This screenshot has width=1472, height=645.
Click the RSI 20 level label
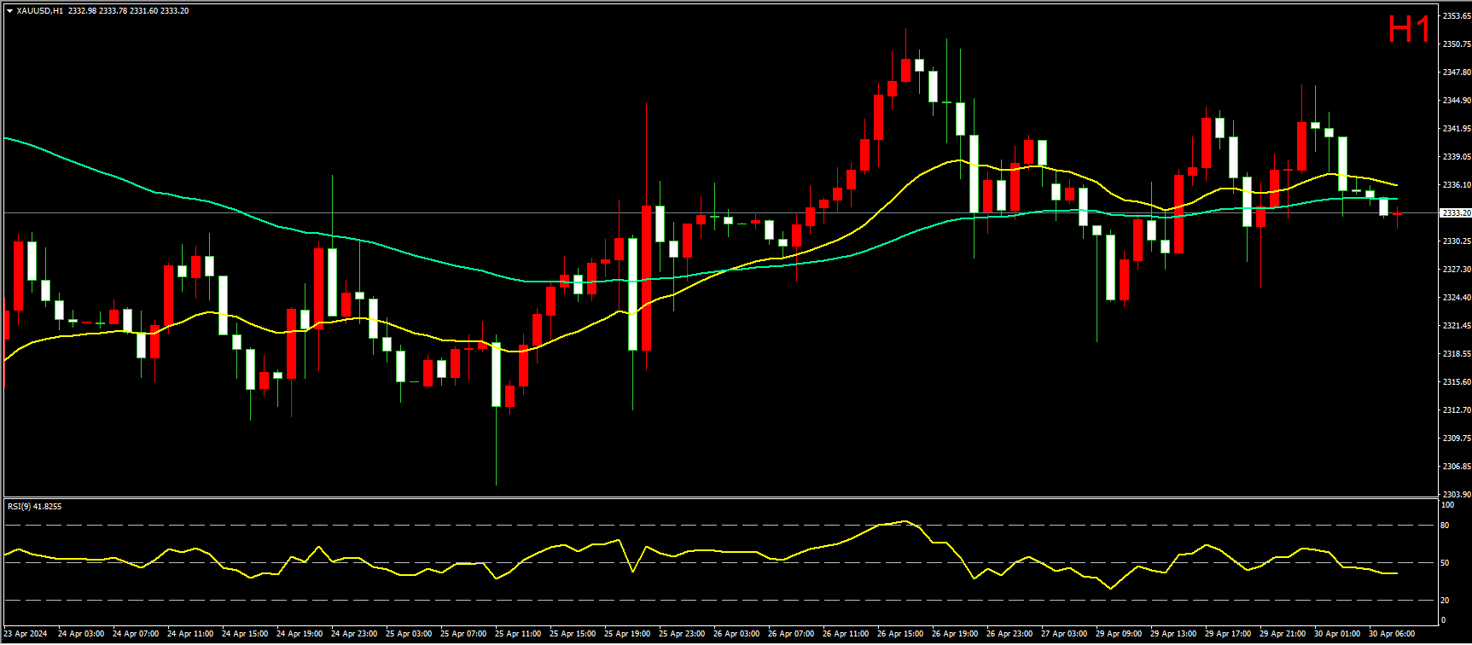[1445, 601]
